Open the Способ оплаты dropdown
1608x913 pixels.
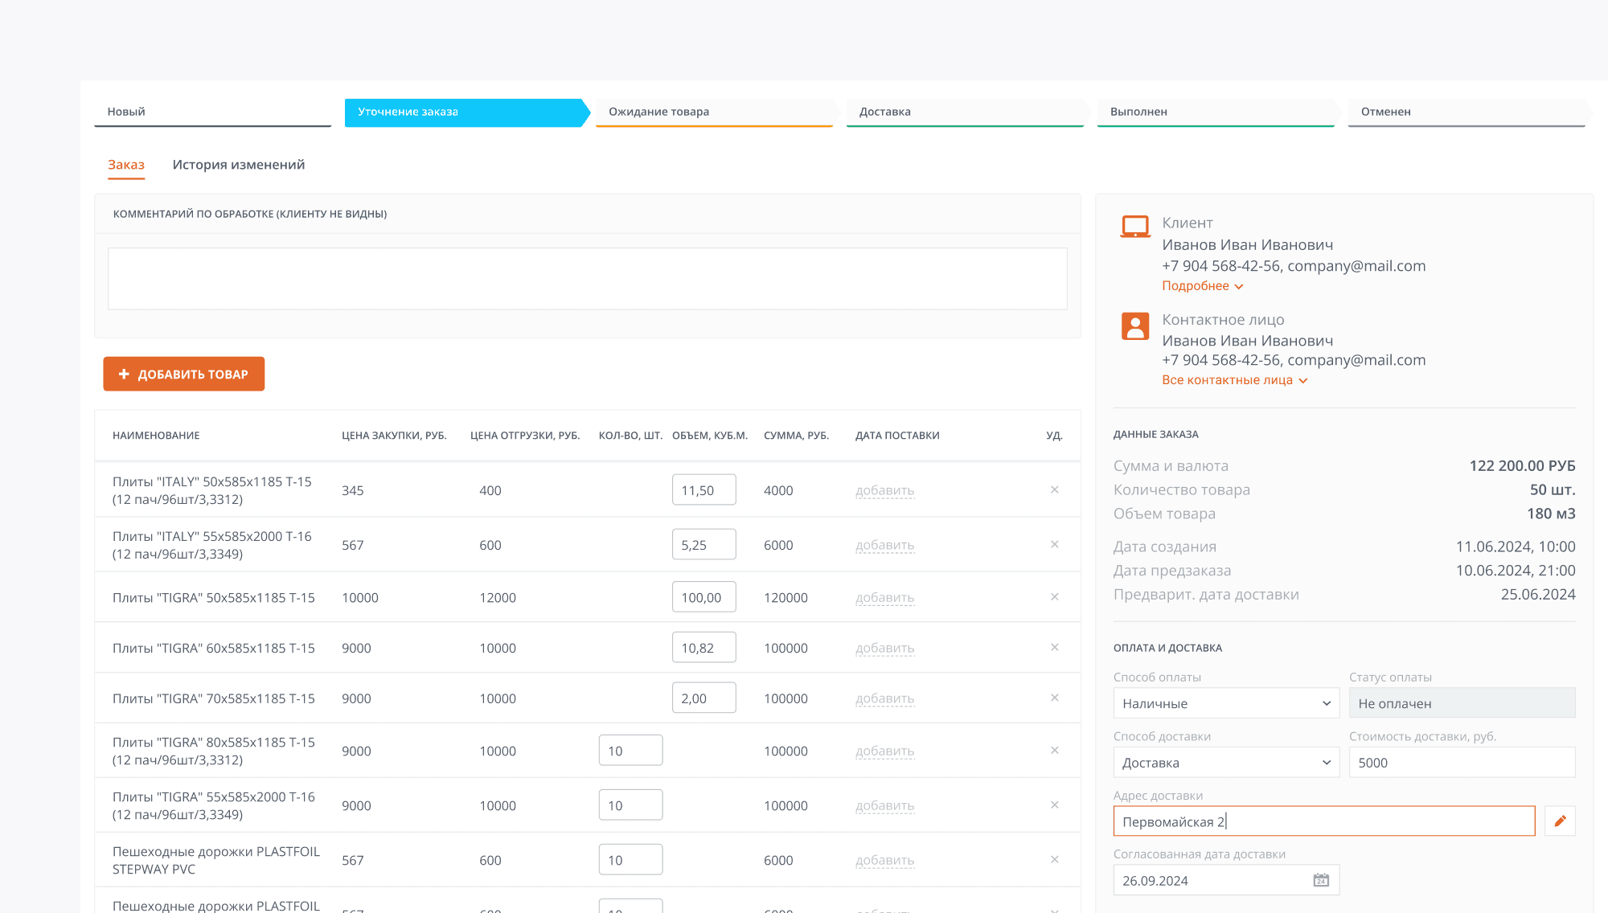pyautogui.click(x=1225, y=703)
